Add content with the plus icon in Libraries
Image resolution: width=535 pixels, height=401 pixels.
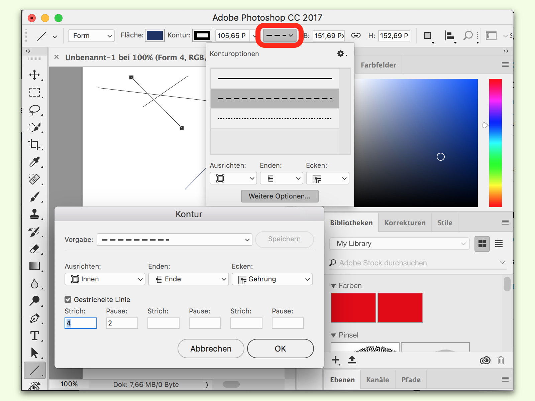pos(335,360)
